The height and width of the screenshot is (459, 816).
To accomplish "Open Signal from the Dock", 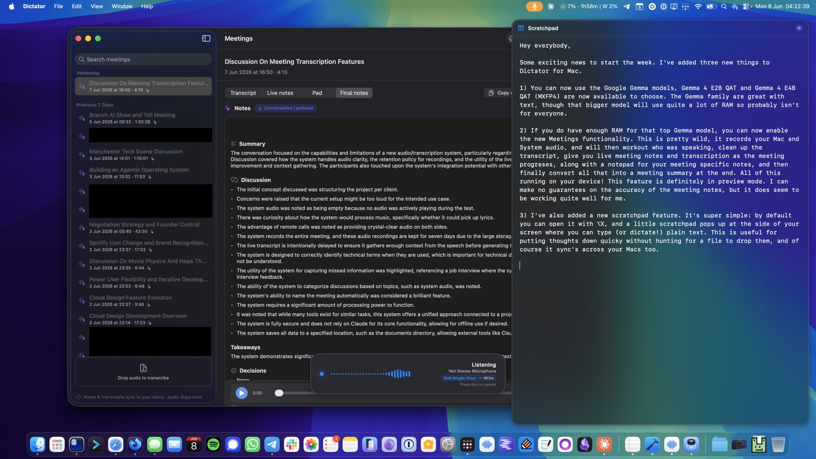I will coord(233,444).
